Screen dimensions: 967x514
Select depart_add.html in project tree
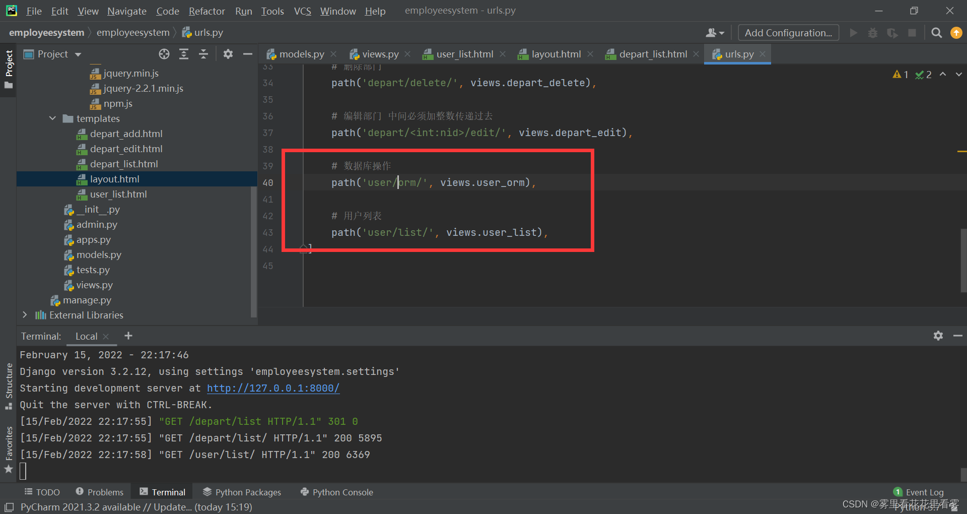click(x=126, y=134)
